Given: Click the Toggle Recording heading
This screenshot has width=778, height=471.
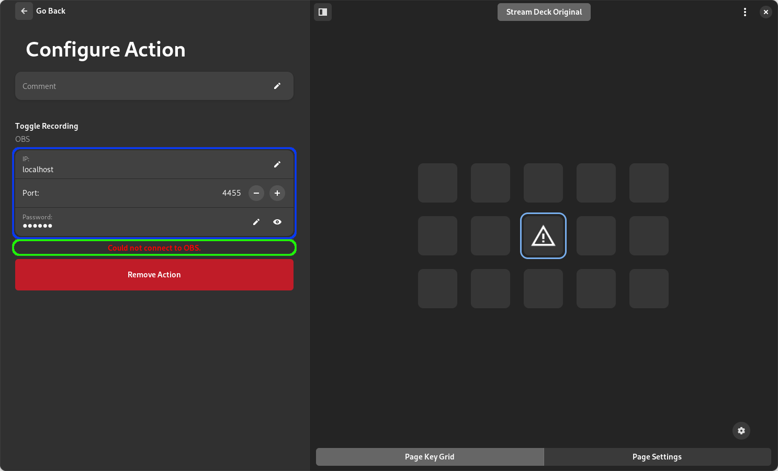Looking at the screenshot, I should point(47,126).
